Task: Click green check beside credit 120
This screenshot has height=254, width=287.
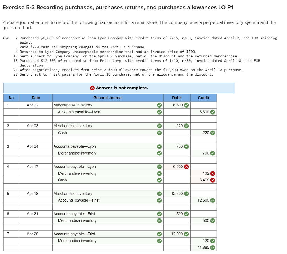Action: click(212, 241)
